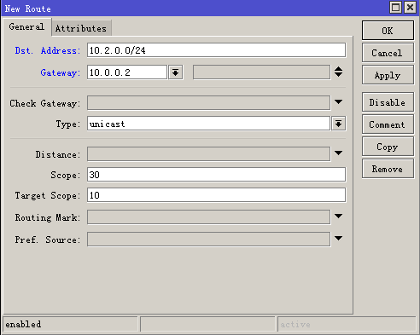Apply the new route settings
Screen dimensions: 420x335
388,75
